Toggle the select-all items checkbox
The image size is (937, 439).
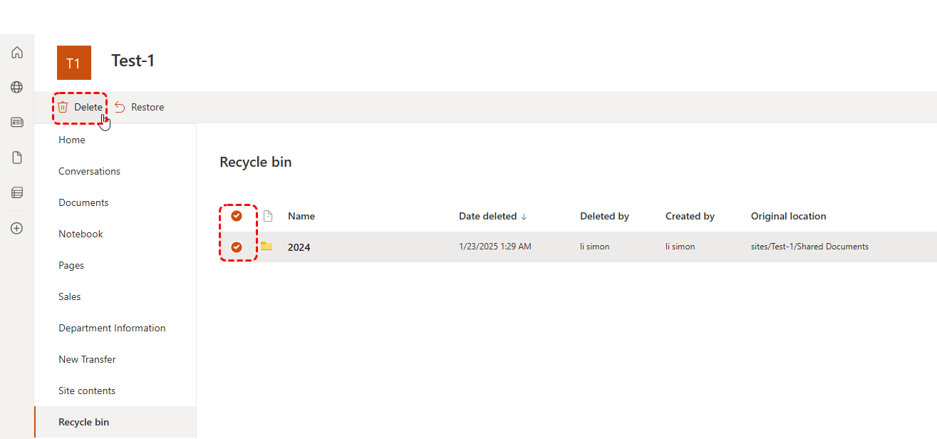[237, 216]
